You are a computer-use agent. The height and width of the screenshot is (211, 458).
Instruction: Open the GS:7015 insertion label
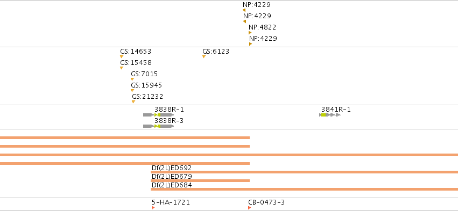(144, 74)
